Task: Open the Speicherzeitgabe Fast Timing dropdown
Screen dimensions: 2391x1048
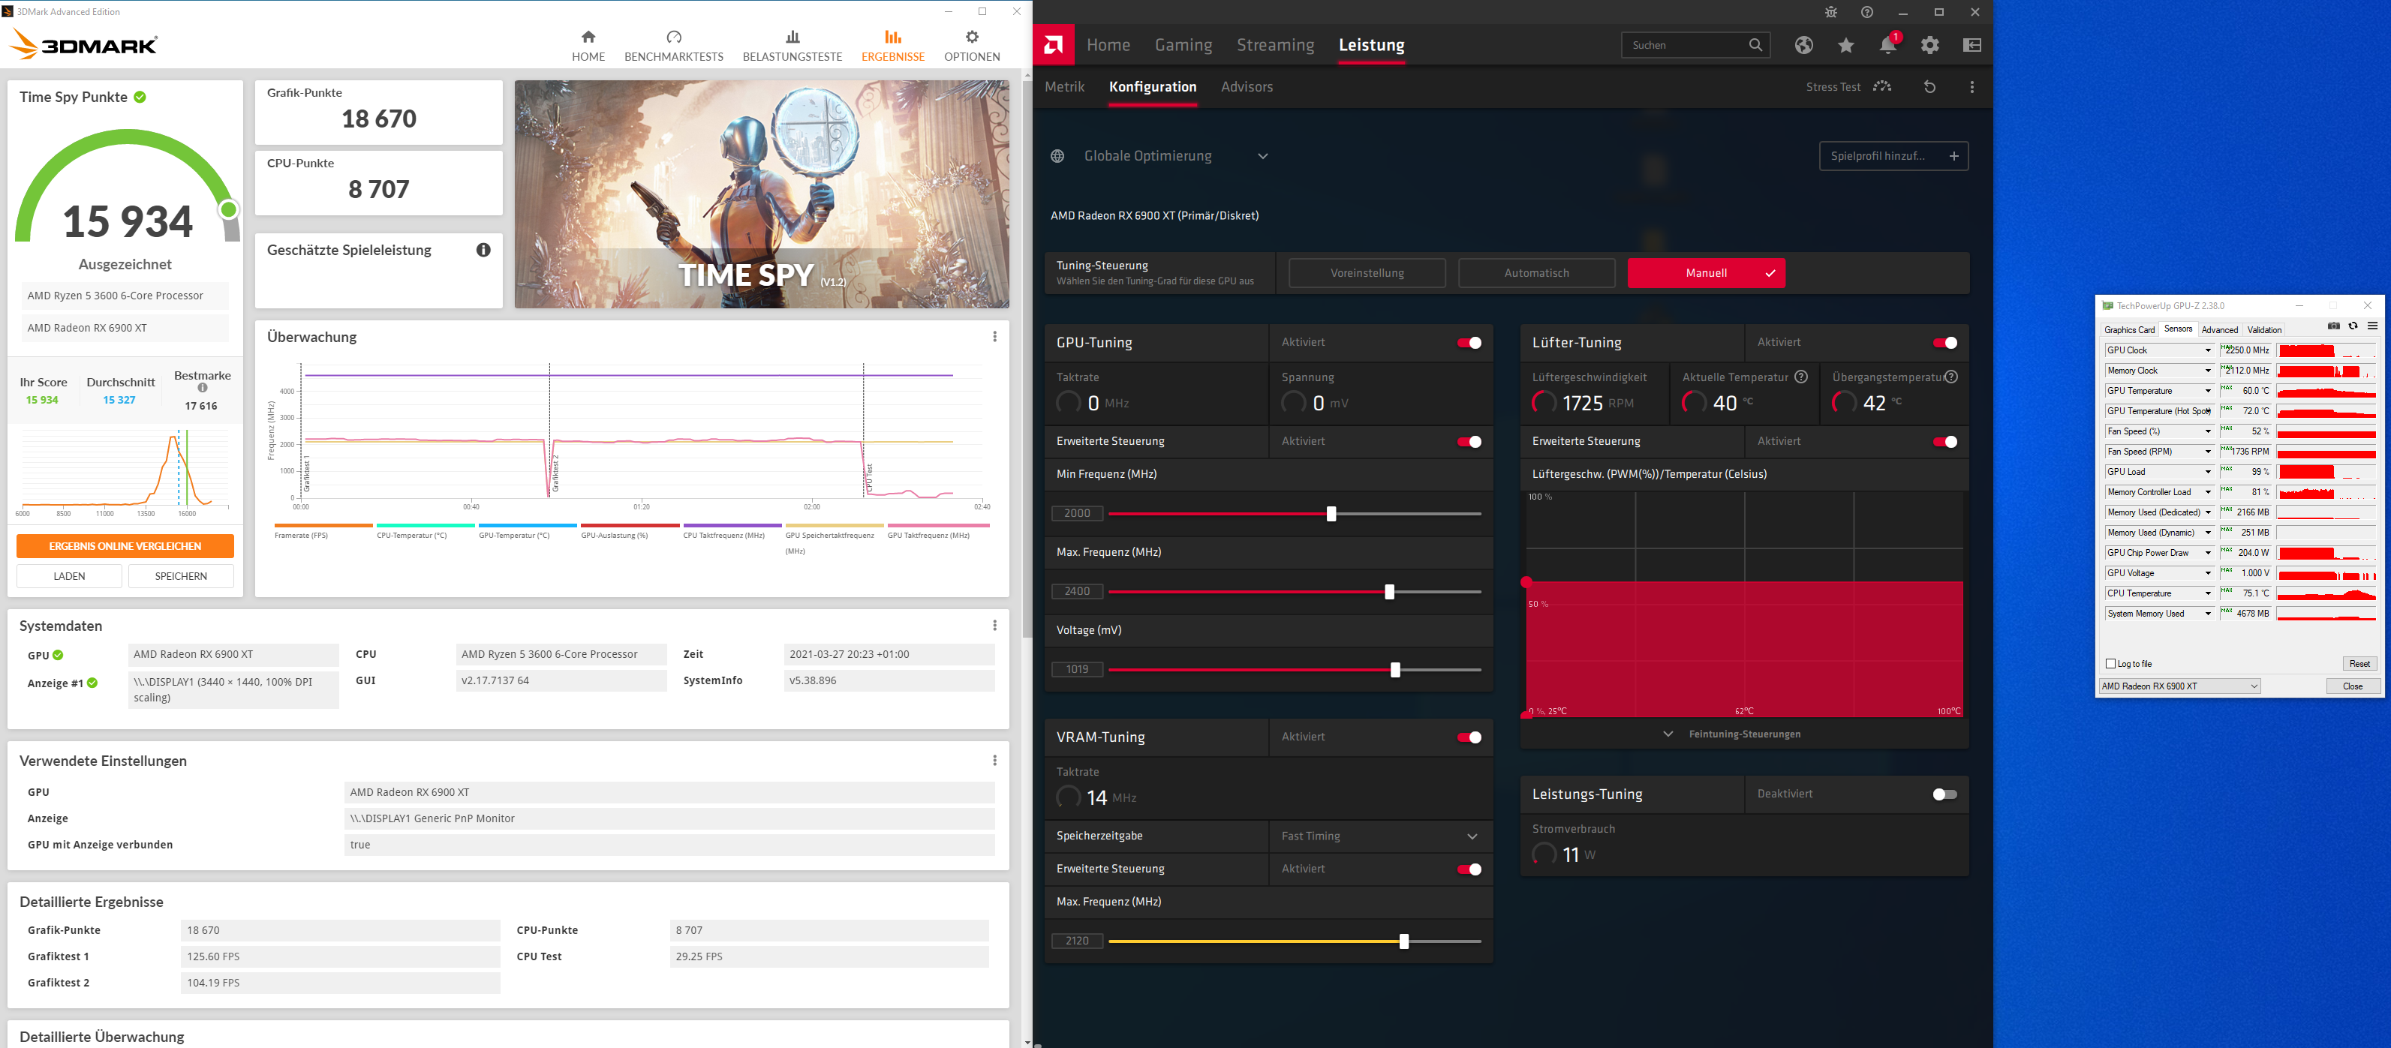Action: click(x=1472, y=836)
